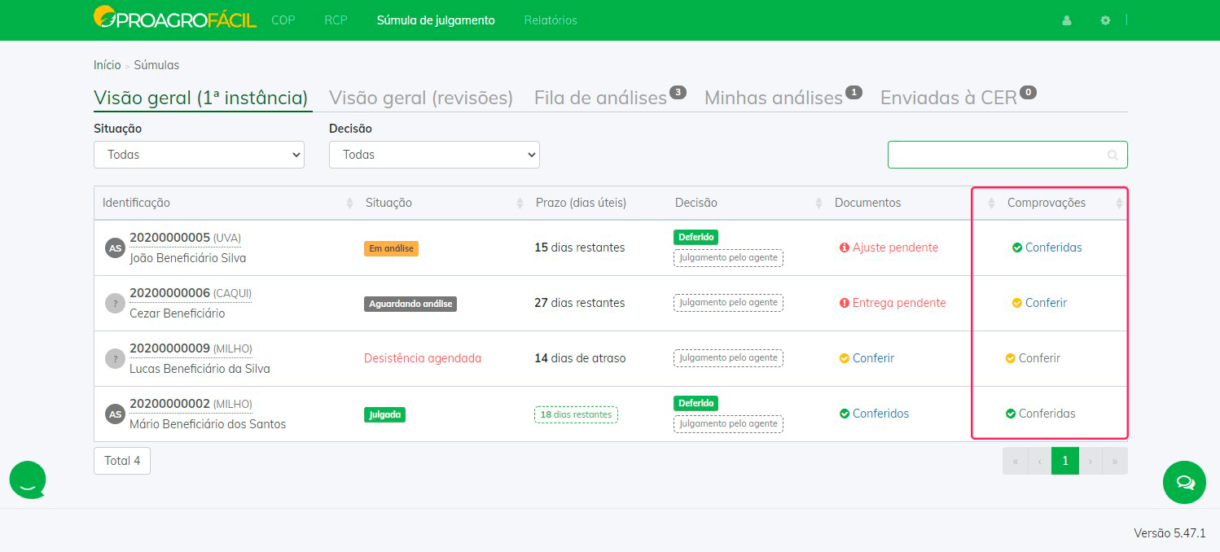The height and width of the screenshot is (552, 1220).
Task: Click Conferidas comprovações for João
Action: point(1047,248)
